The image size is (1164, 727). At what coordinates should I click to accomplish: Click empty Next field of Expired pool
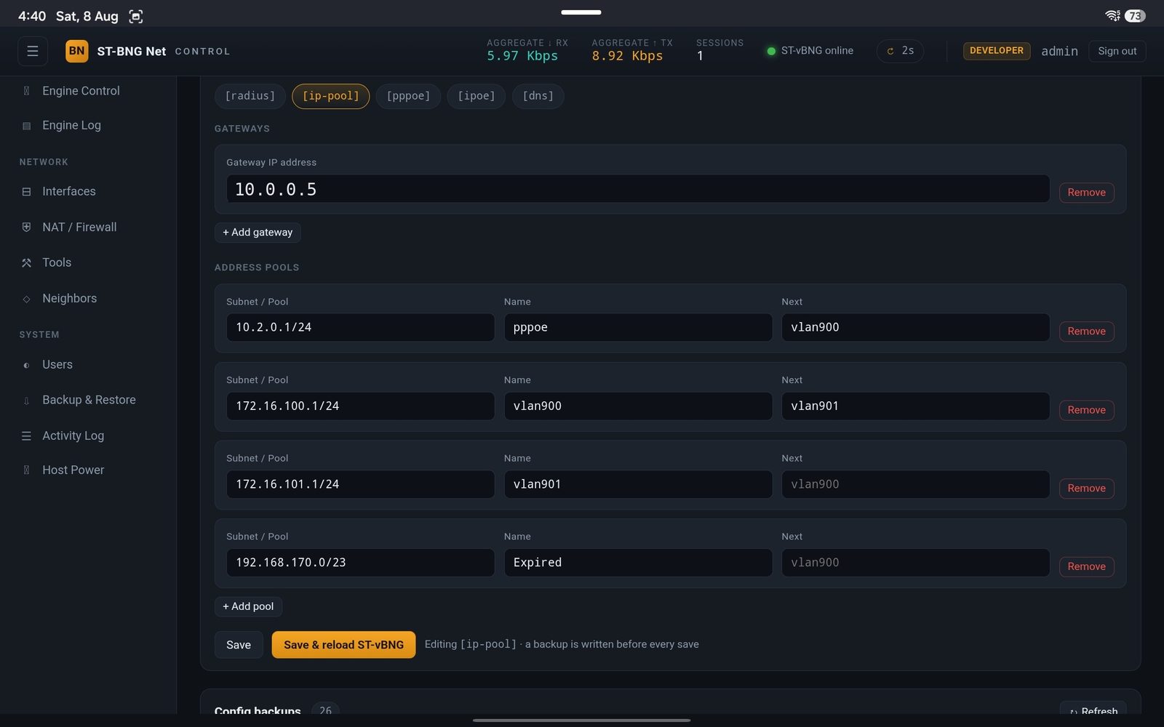[915, 563]
